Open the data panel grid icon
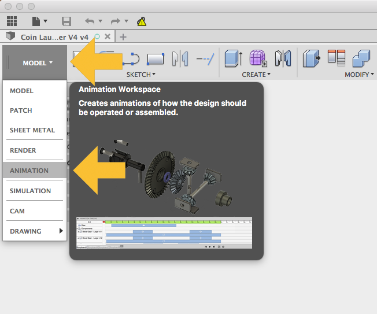The height and width of the screenshot is (314, 377). point(12,21)
